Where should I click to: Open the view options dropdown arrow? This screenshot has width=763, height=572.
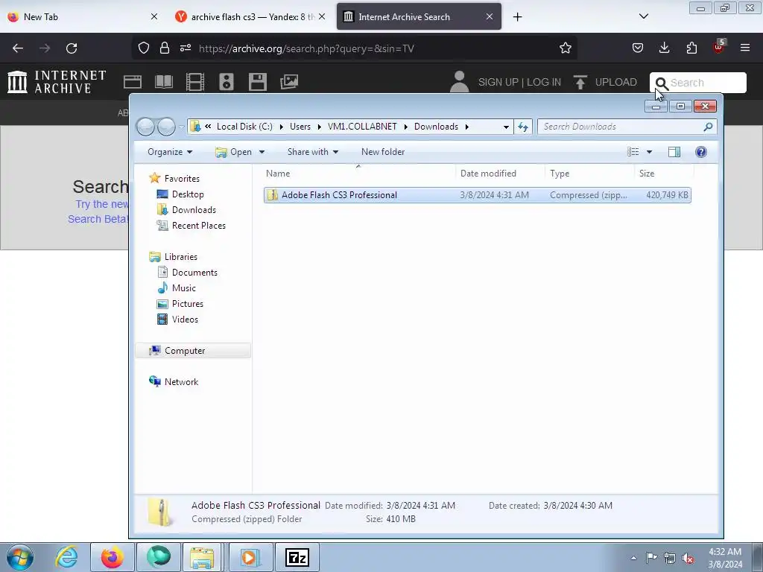pos(649,152)
